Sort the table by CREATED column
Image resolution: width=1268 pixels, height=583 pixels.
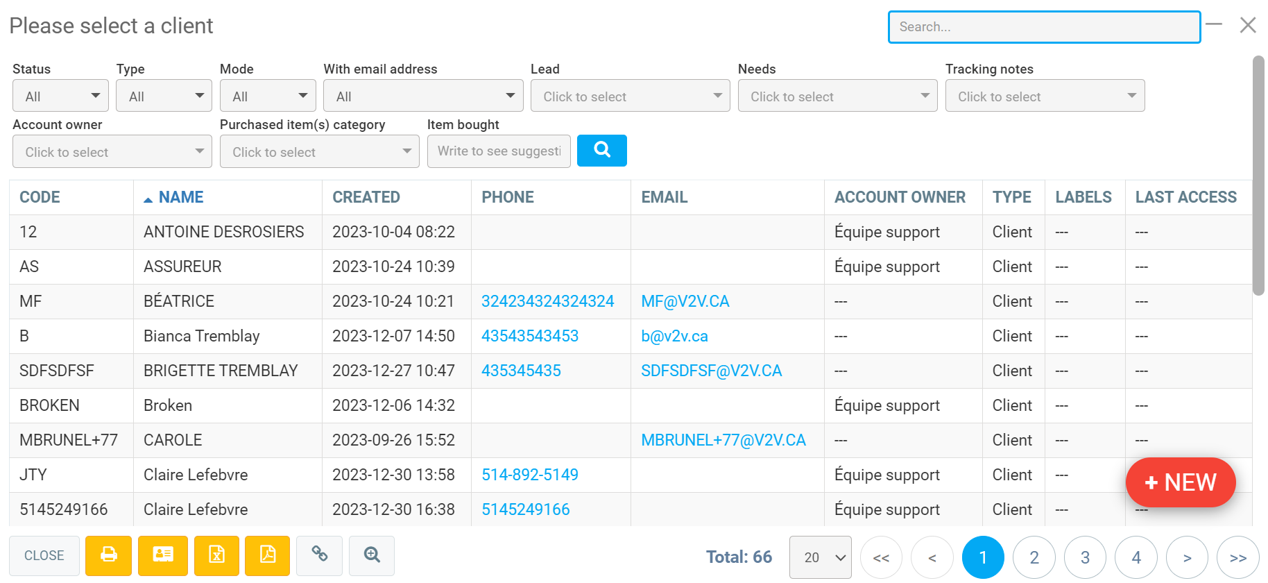pos(366,197)
